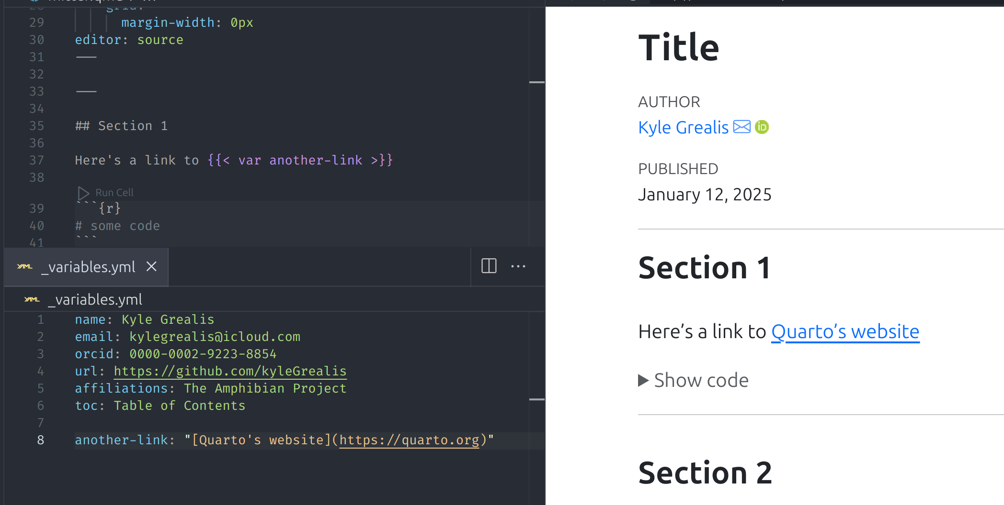Open the Kyle Grealis author link

click(683, 127)
